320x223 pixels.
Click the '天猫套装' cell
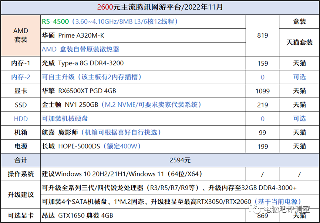pyautogui.click(x=299, y=42)
